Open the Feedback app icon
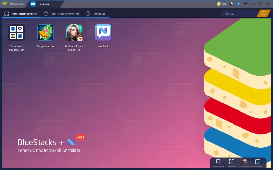The image size is (273, 170). point(103,32)
